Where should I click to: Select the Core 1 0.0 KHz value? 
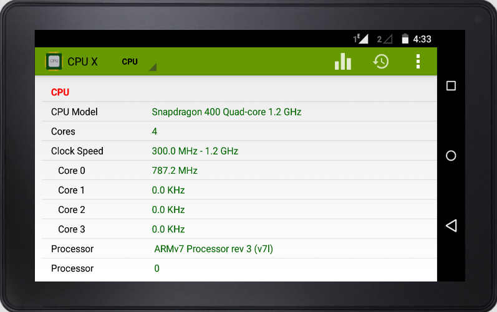coord(168,190)
